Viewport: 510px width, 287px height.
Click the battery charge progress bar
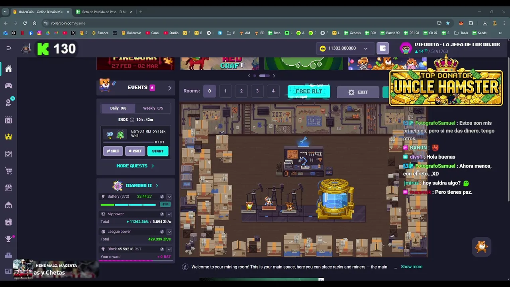click(128, 205)
